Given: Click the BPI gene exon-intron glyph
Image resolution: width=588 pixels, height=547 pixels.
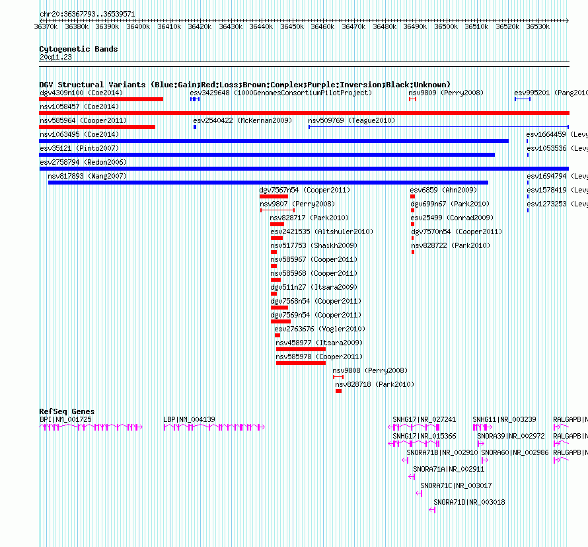Looking at the screenshot, I should [91, 427].
